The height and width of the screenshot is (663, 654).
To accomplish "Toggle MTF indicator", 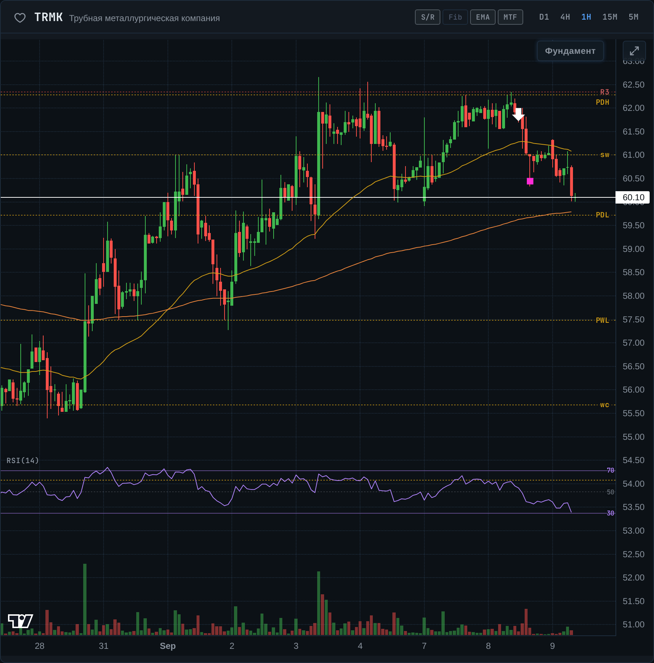I will (510, 17).
